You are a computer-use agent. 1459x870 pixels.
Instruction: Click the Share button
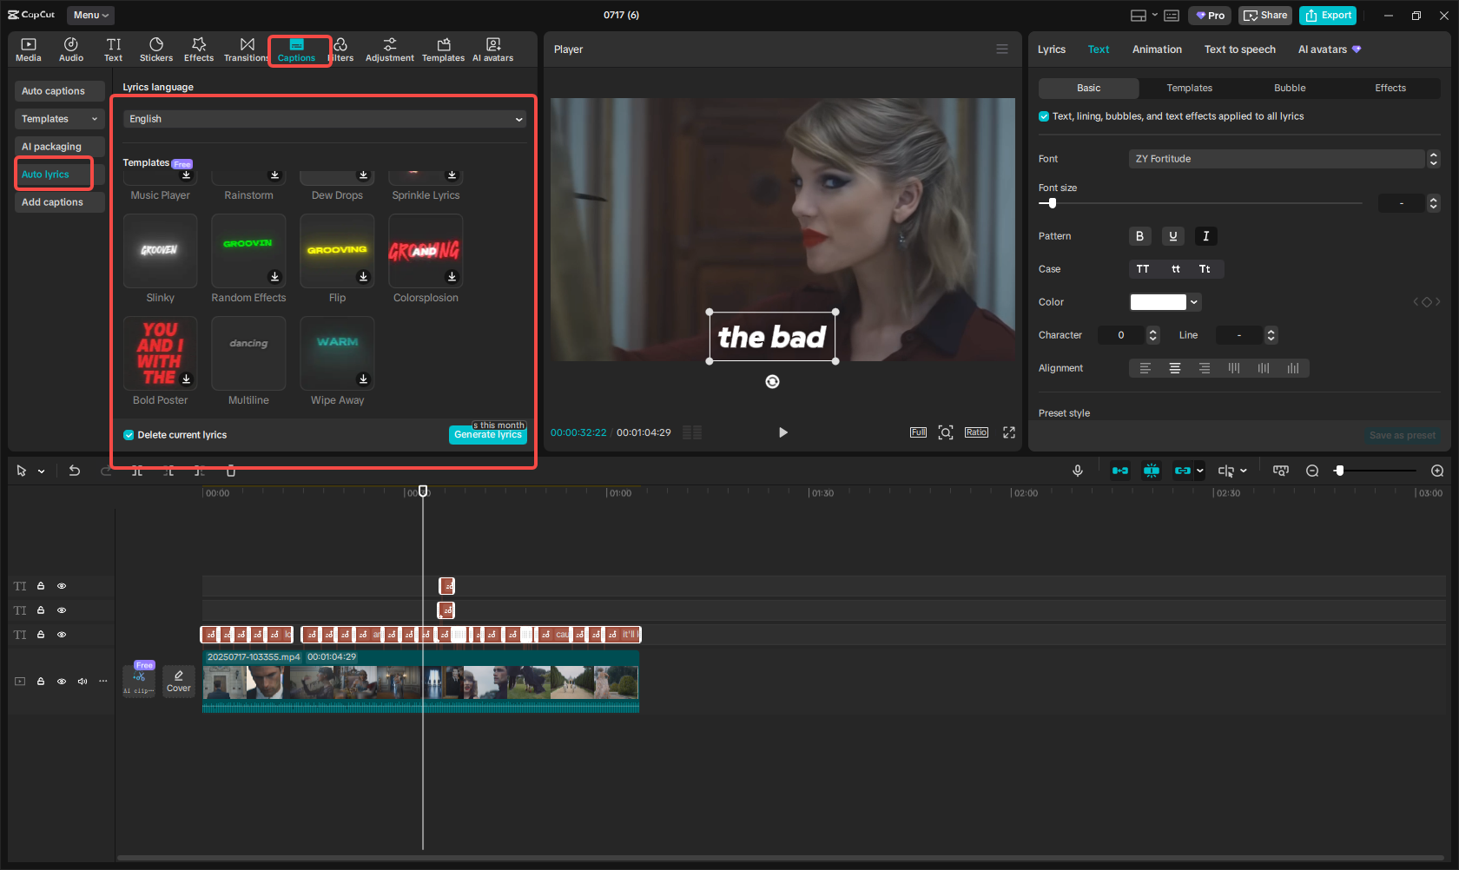point(1266,16)
